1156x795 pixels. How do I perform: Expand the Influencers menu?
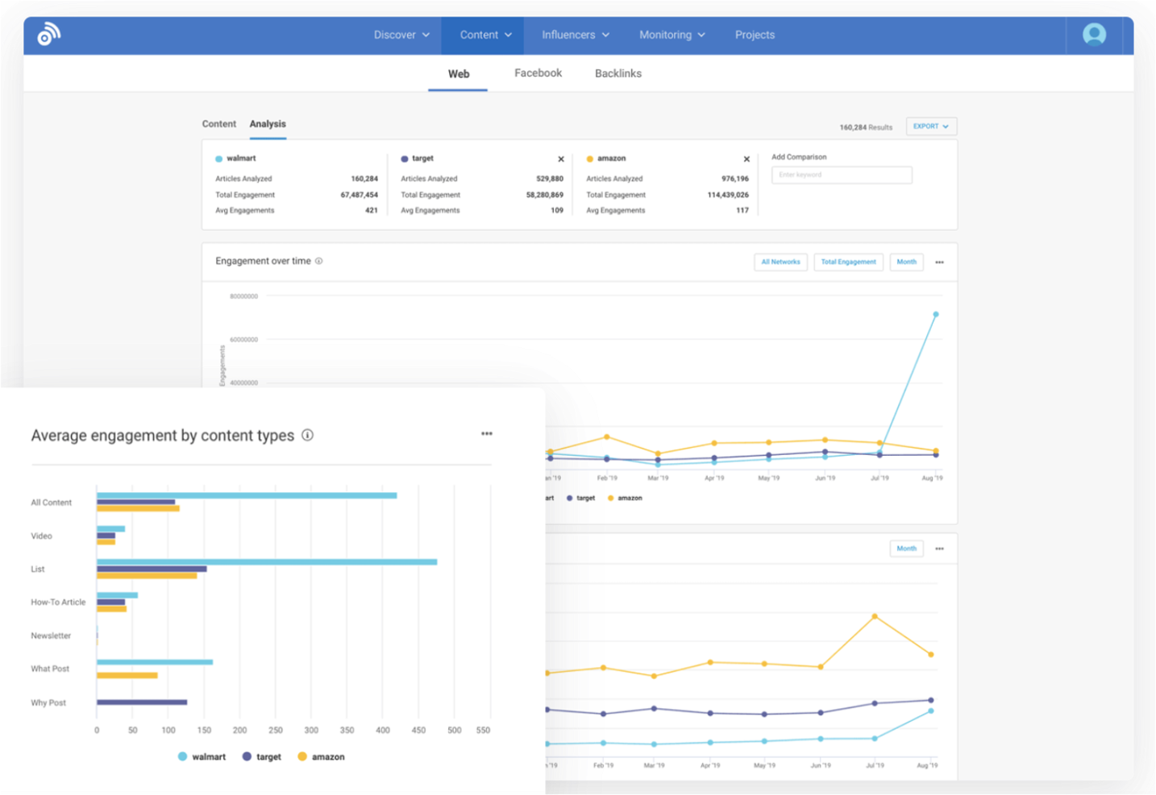576,35
